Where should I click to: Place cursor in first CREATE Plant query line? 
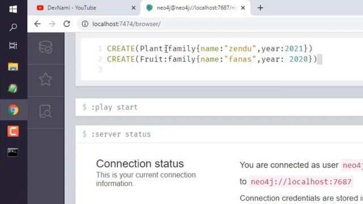[210, 49]
